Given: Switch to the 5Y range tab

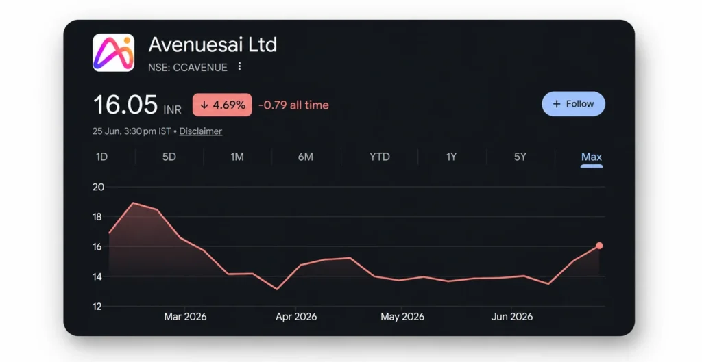Looking at the screenshot, I should pyautogui.click(x=520, y=157).
